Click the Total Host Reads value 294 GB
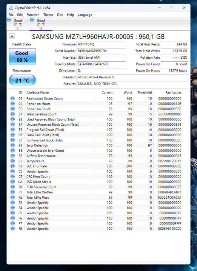 coord(174,44)
